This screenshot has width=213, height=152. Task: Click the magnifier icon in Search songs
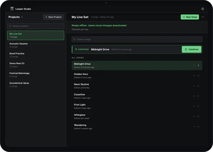tap(74, 39)
